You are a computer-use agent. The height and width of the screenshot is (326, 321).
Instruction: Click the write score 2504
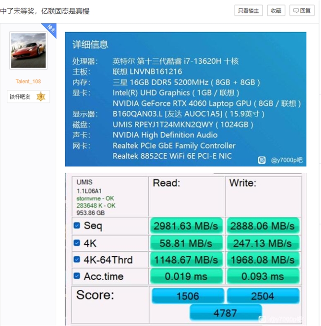click(263, 296)
